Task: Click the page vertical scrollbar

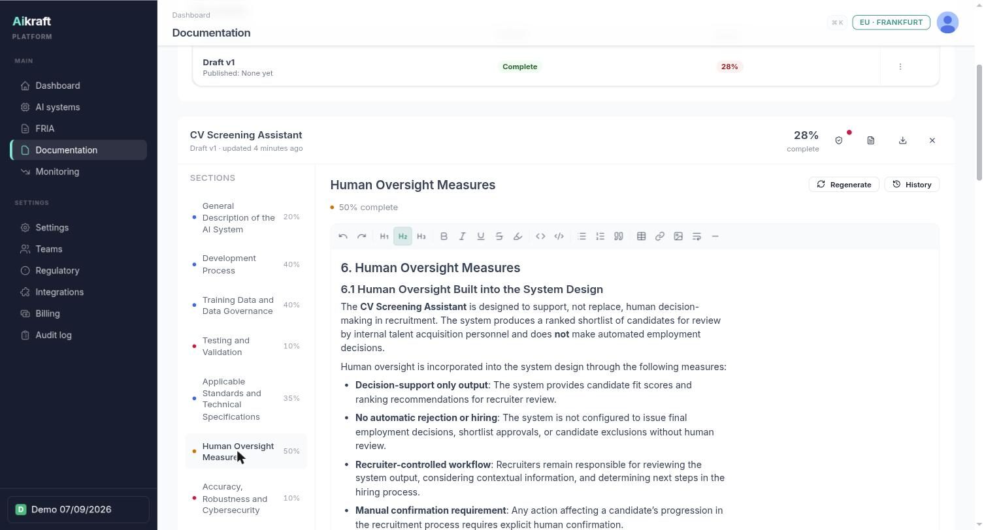Action: [x=979, y=123]
